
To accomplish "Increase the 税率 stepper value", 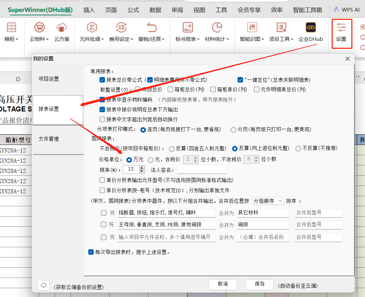I will click(x=142, y=168).
